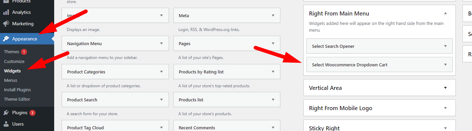Click the Plugins plug icon
Image resolution: width=472 pixels, height=131 pixels.
(6, 112)
